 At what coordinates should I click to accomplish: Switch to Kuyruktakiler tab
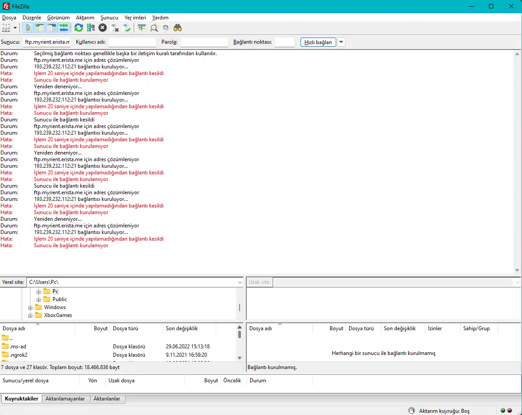point(22,399)
